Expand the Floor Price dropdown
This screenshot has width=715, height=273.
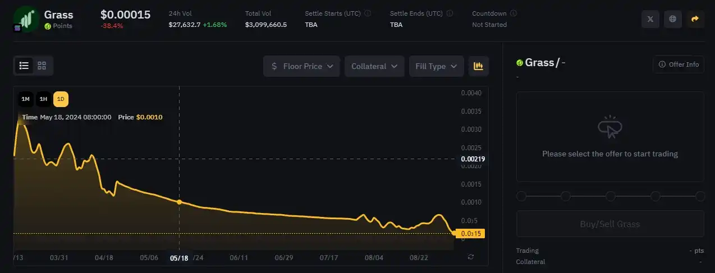coord(302,66)
